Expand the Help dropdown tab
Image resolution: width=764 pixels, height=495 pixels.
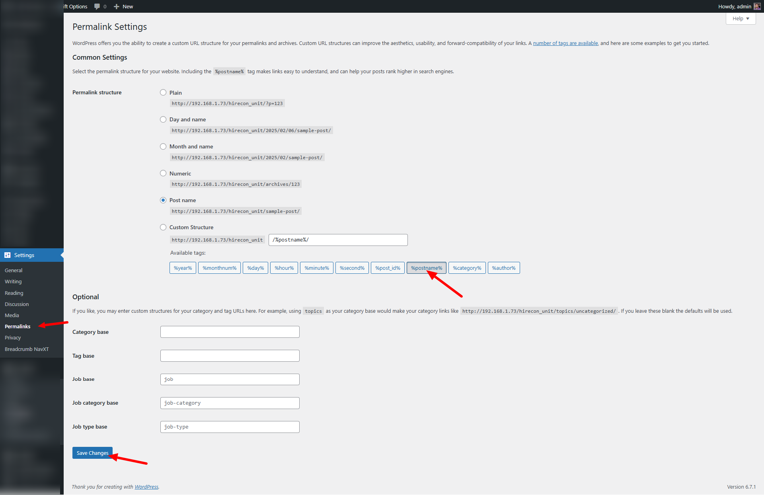741,19
